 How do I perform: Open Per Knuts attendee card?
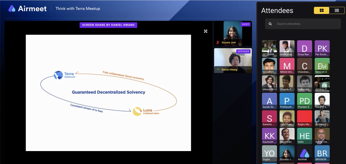coord(322,48)
